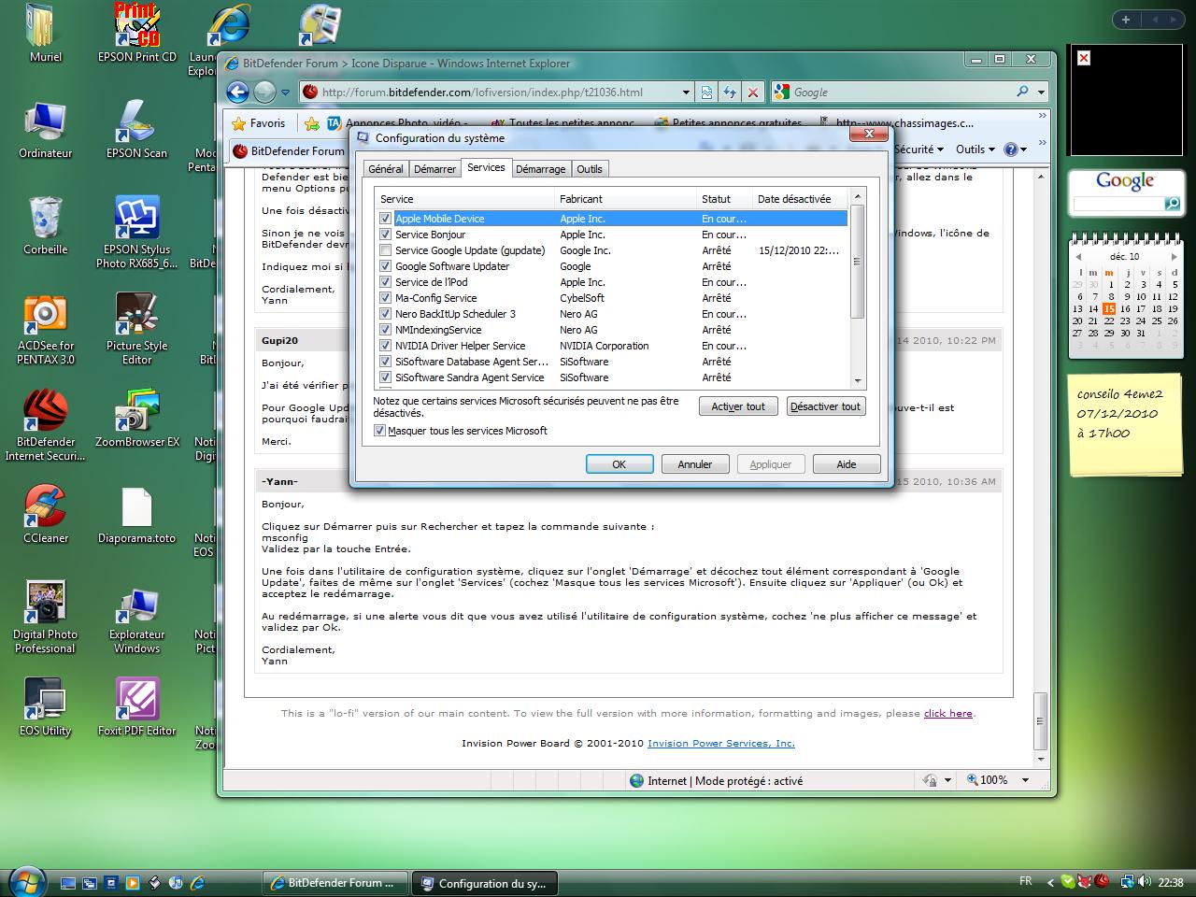Open the zoom level 100% dropdown arrow

pos(1025,780)
